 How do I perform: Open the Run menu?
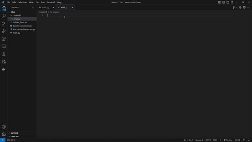click(x=43, y=2)
